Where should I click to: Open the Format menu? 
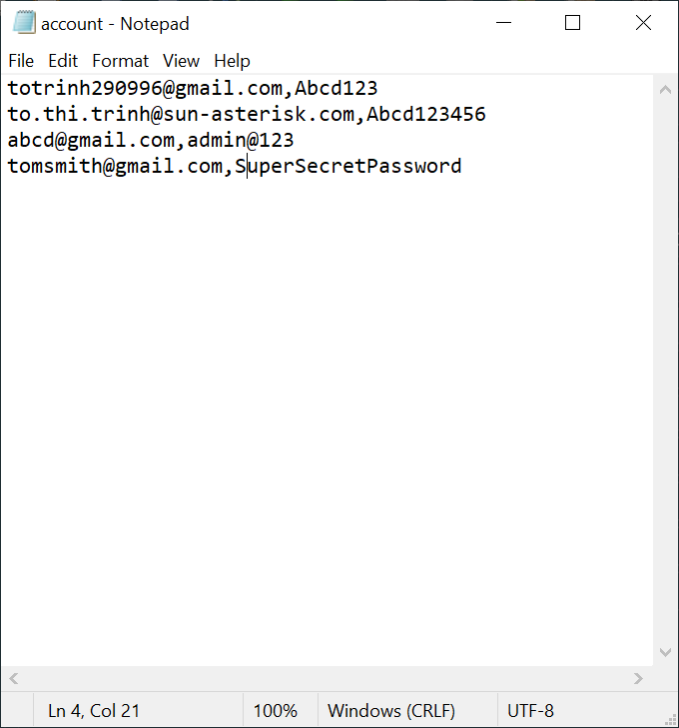(x=120, y=61)
